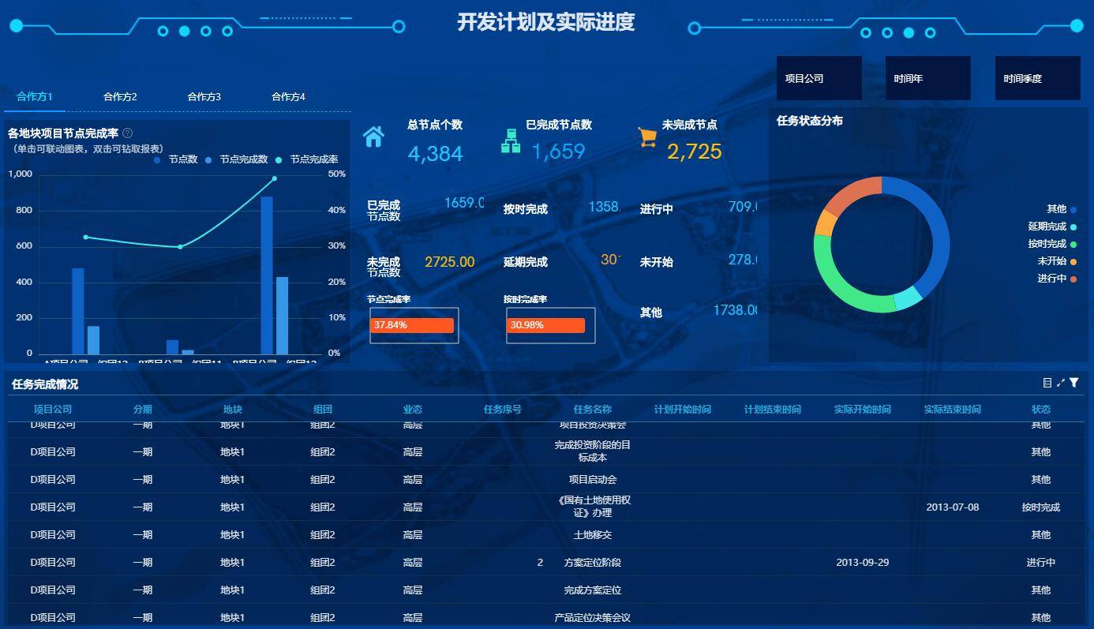This screenshot has width=1094, height=629.
Task: Switch to the 合作方4 tab
Action: [x=288, y=97]
